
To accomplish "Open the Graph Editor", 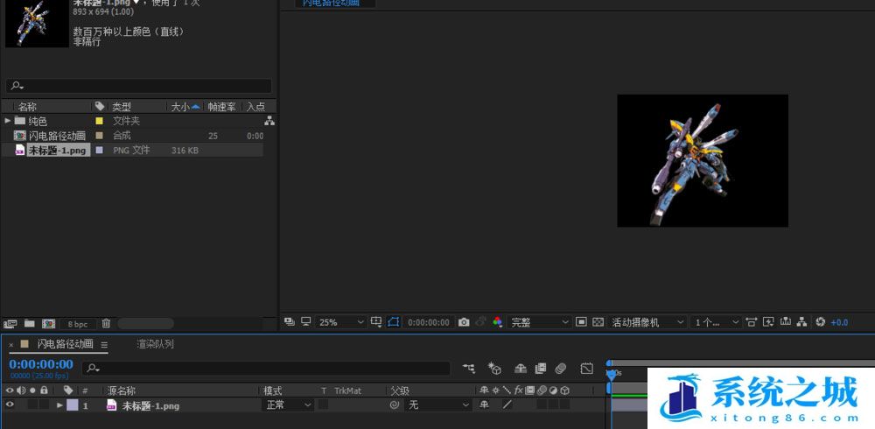I will (586, 368).
